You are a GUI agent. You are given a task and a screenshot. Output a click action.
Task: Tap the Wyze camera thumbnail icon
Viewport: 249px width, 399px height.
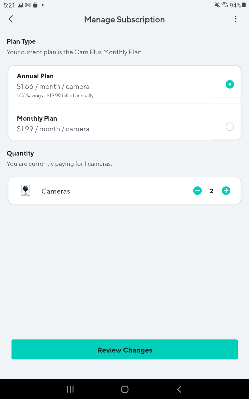(26, 190)
